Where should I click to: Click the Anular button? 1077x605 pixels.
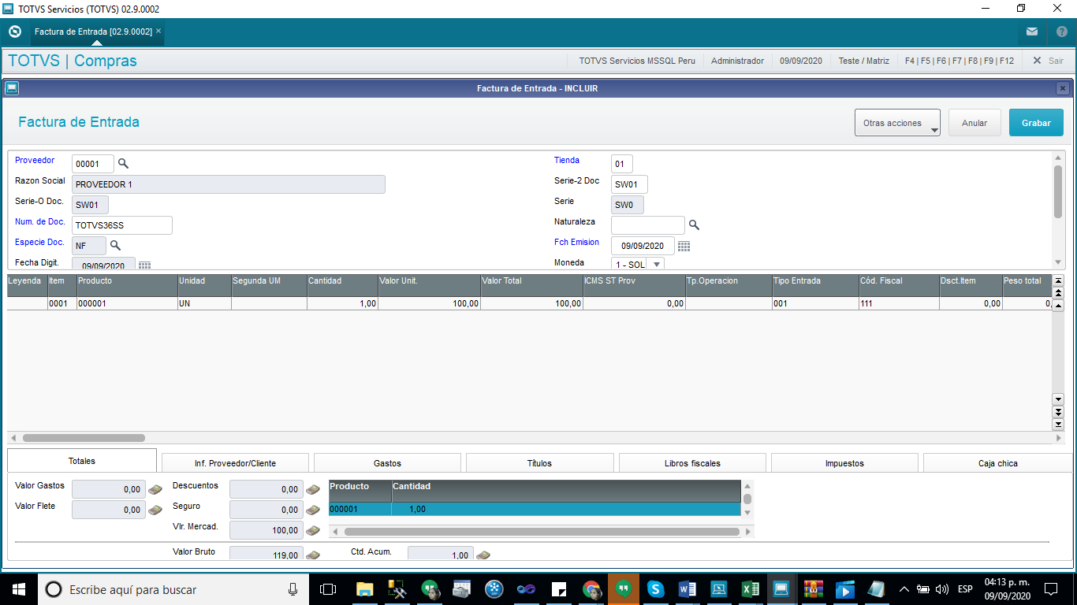coord(975,123)
